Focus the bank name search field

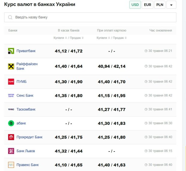[90, 17]
